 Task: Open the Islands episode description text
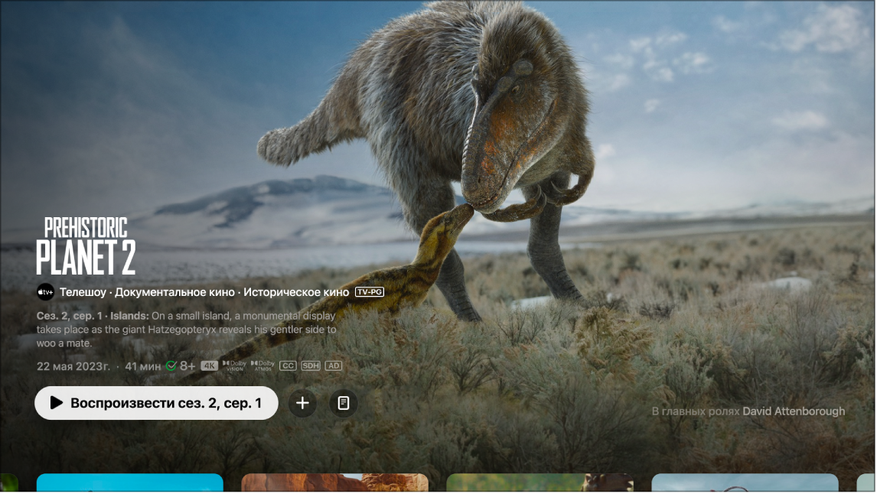point(186,329)
